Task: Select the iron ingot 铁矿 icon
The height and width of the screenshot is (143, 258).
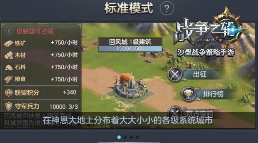Action: point(9,44)
